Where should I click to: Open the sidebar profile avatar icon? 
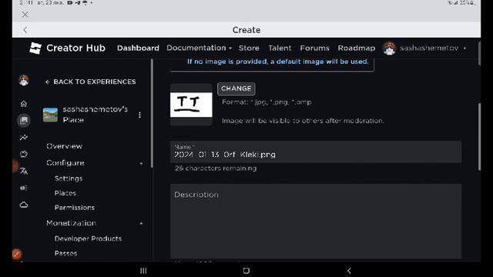click(x=24, y=80)
